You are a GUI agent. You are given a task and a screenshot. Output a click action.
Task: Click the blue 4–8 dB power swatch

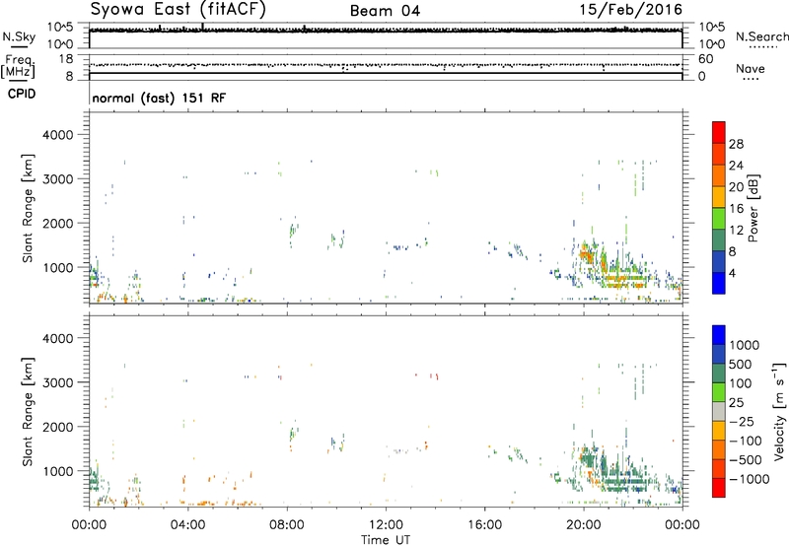click(x=719, y=262)
